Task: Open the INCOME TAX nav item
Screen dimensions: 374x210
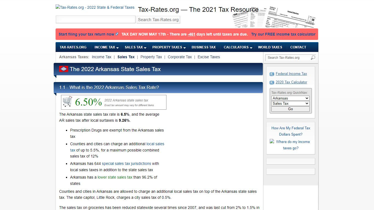Action: point(105,47)
